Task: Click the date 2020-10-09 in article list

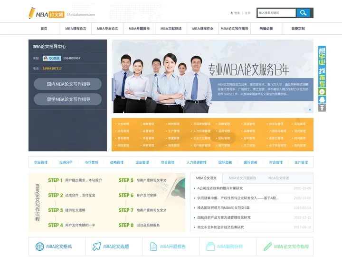Action: pyautogui.click(x=302, y=188)
